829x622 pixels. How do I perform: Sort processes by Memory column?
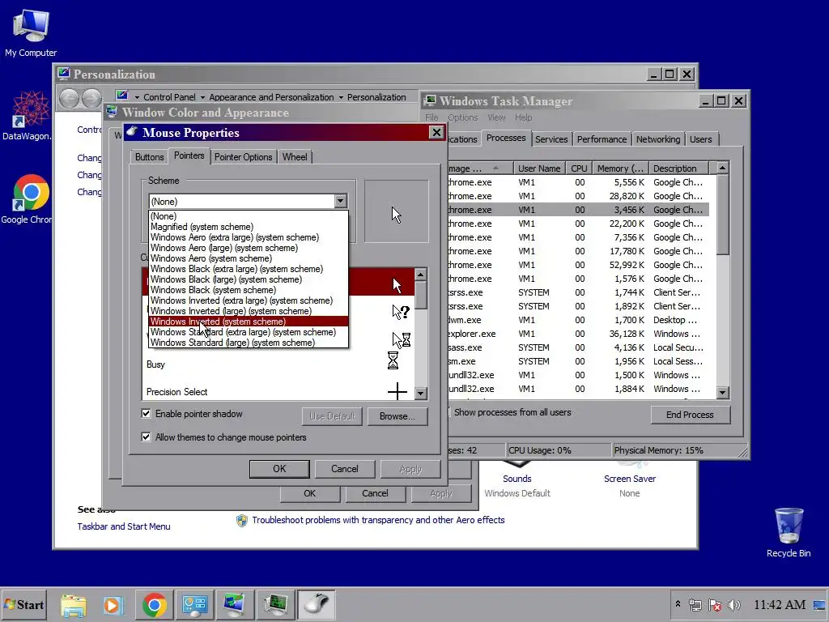pyautogui.click(x=619, y=168)
